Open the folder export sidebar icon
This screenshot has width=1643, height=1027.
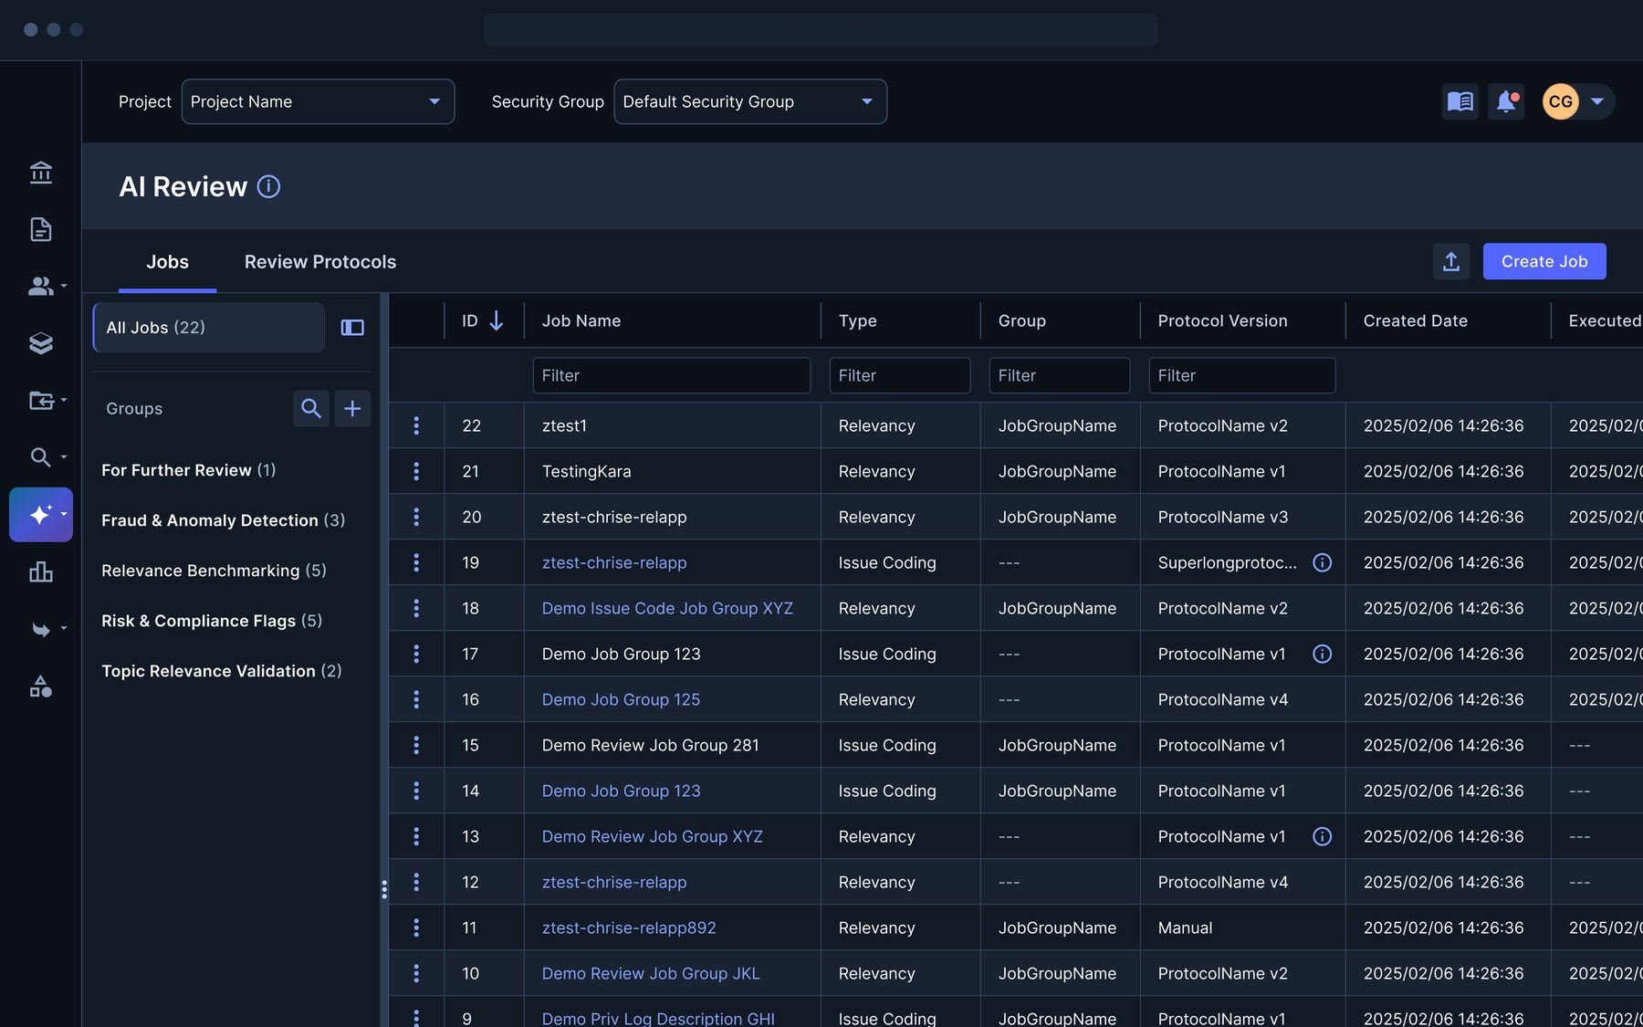[40, 400]
